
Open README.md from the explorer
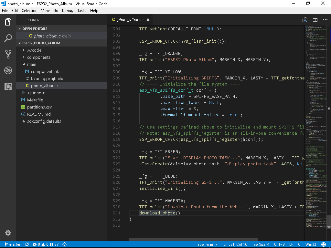(x=61, y=114)
